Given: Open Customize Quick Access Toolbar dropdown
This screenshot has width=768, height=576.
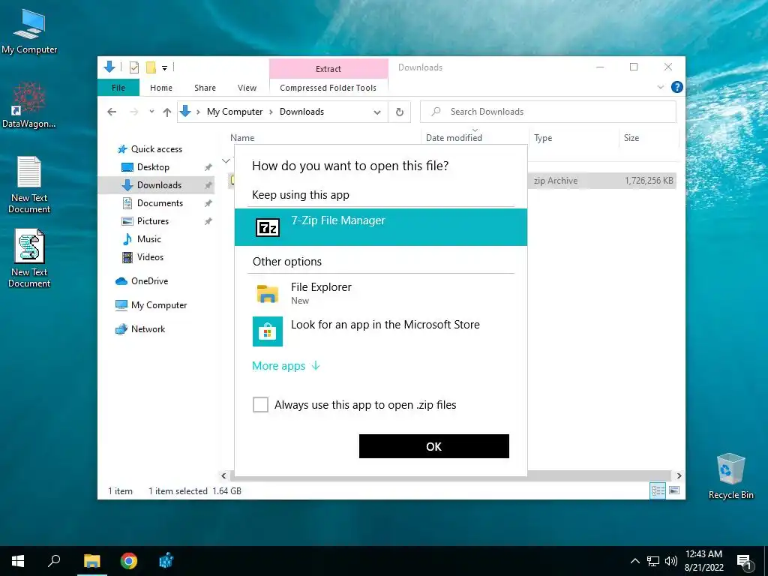Looking at the screenshot, I should point(164,68).
